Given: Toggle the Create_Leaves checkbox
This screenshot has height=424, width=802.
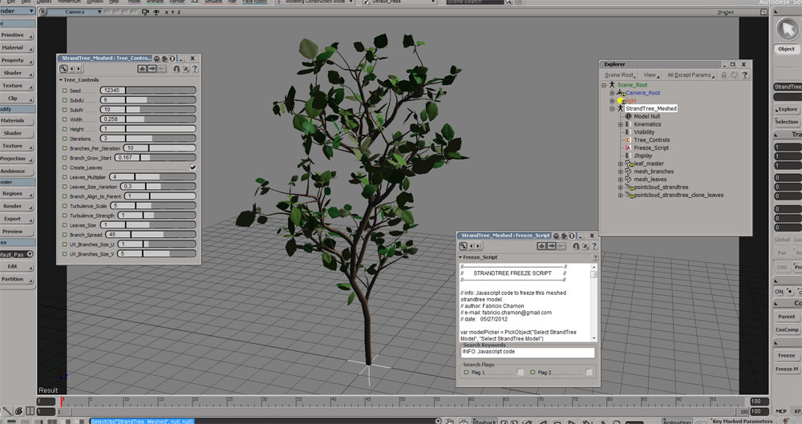Looking at the screenshot, I should pyautogui.click(x=192, y=168).
